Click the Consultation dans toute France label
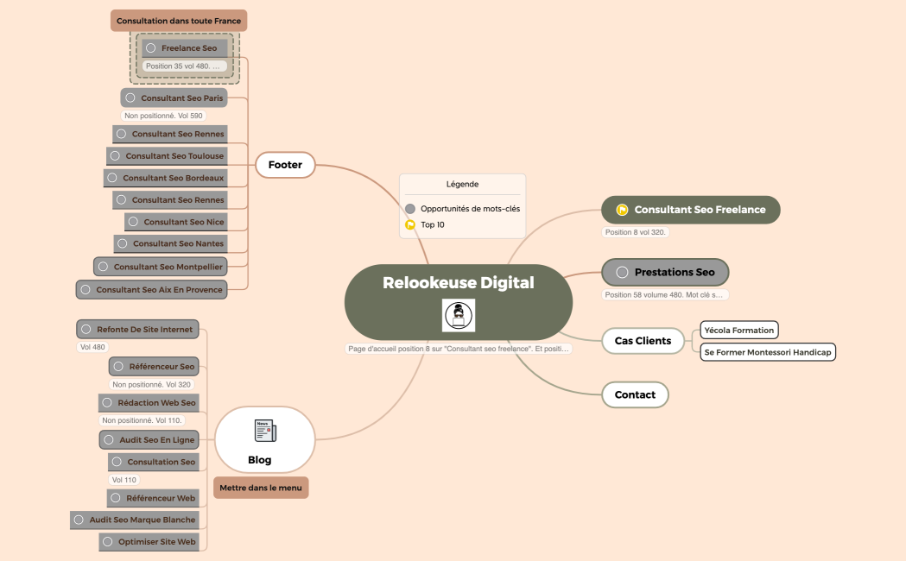The image size is (906, 561). coord(179,21)
